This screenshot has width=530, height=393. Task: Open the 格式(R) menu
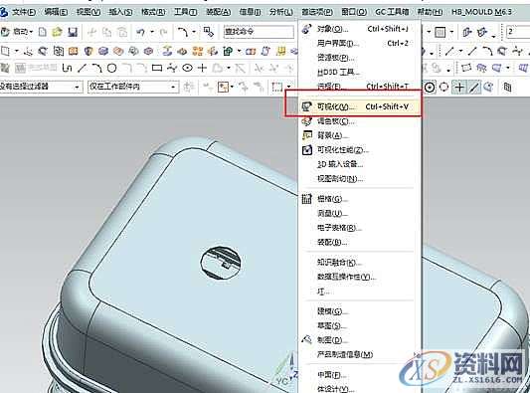[153, 12]
